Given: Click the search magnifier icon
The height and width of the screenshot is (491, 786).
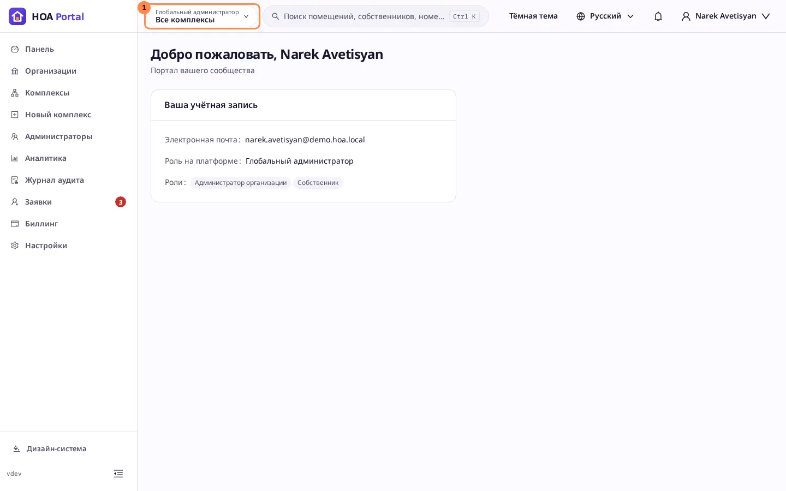Looking at the screenshot, I should (x=276, y=16).
